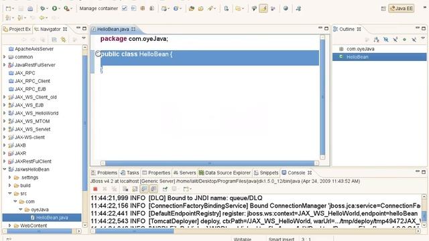Click the green Run button icon

point(54,9)
